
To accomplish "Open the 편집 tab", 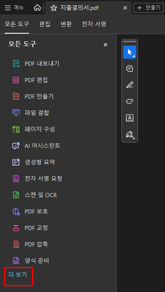I will coord(45,24).
